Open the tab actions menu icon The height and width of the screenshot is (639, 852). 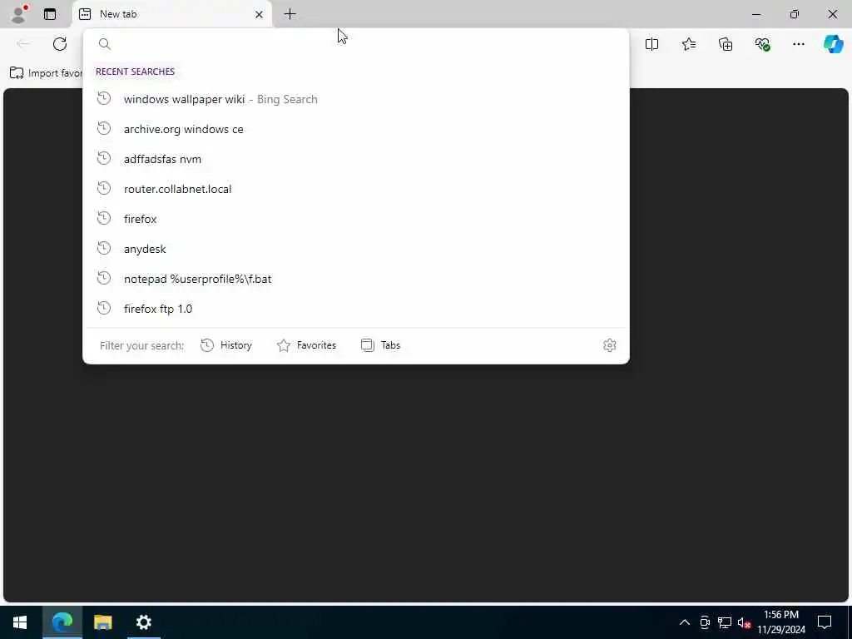(x=50, y=14)
